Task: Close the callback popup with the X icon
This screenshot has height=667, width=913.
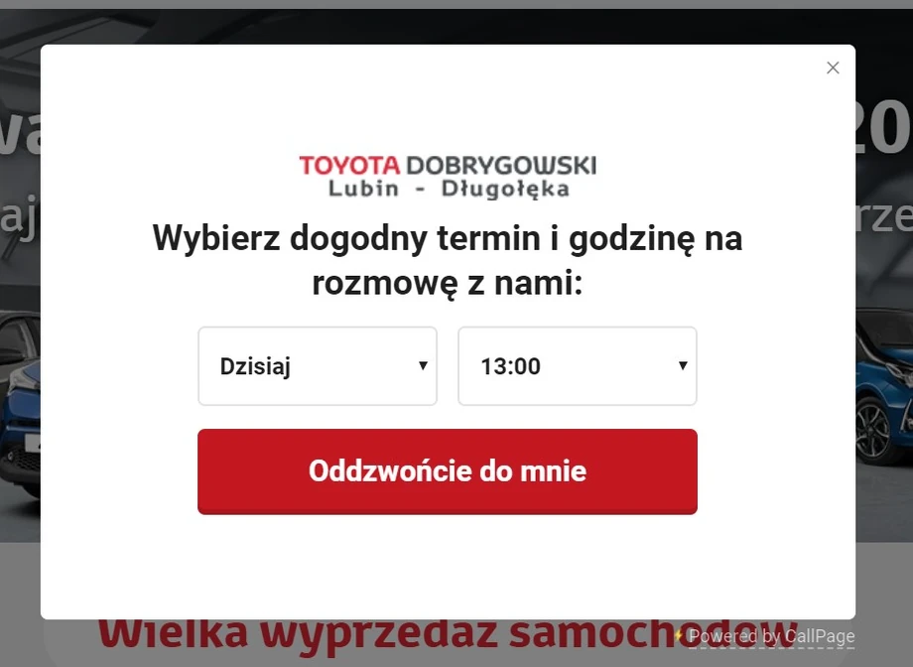Action: (833, 67)
